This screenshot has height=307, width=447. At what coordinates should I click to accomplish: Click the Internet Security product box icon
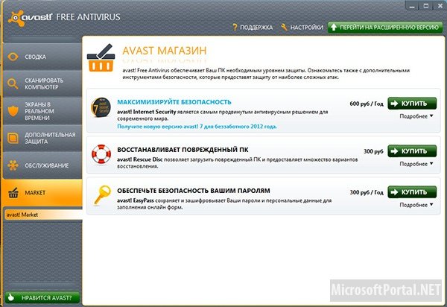[x=101, y=107]
